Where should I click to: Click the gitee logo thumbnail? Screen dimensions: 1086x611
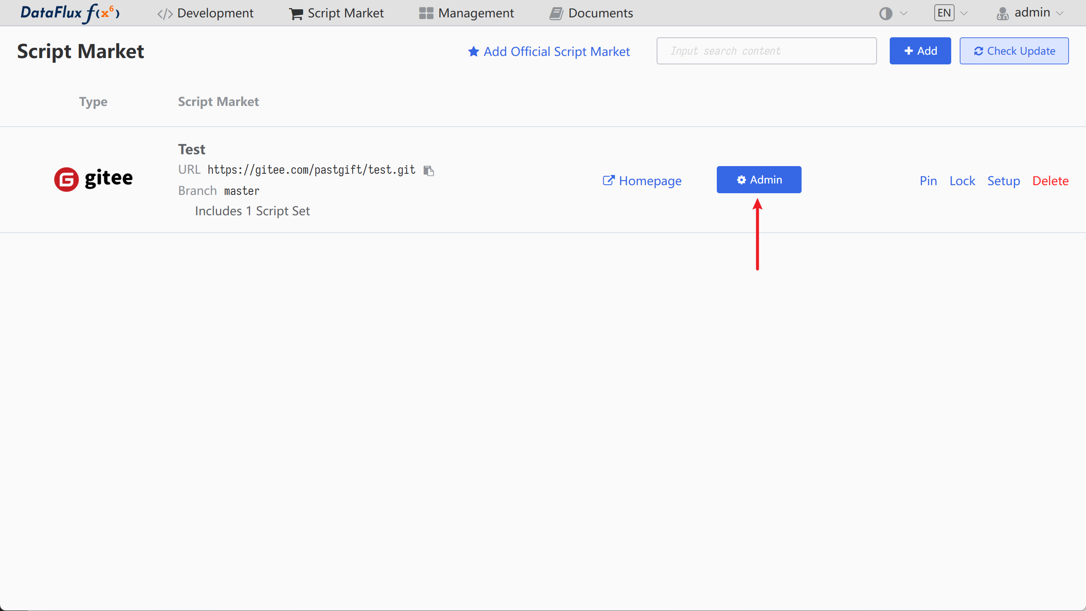coord(93,179)
